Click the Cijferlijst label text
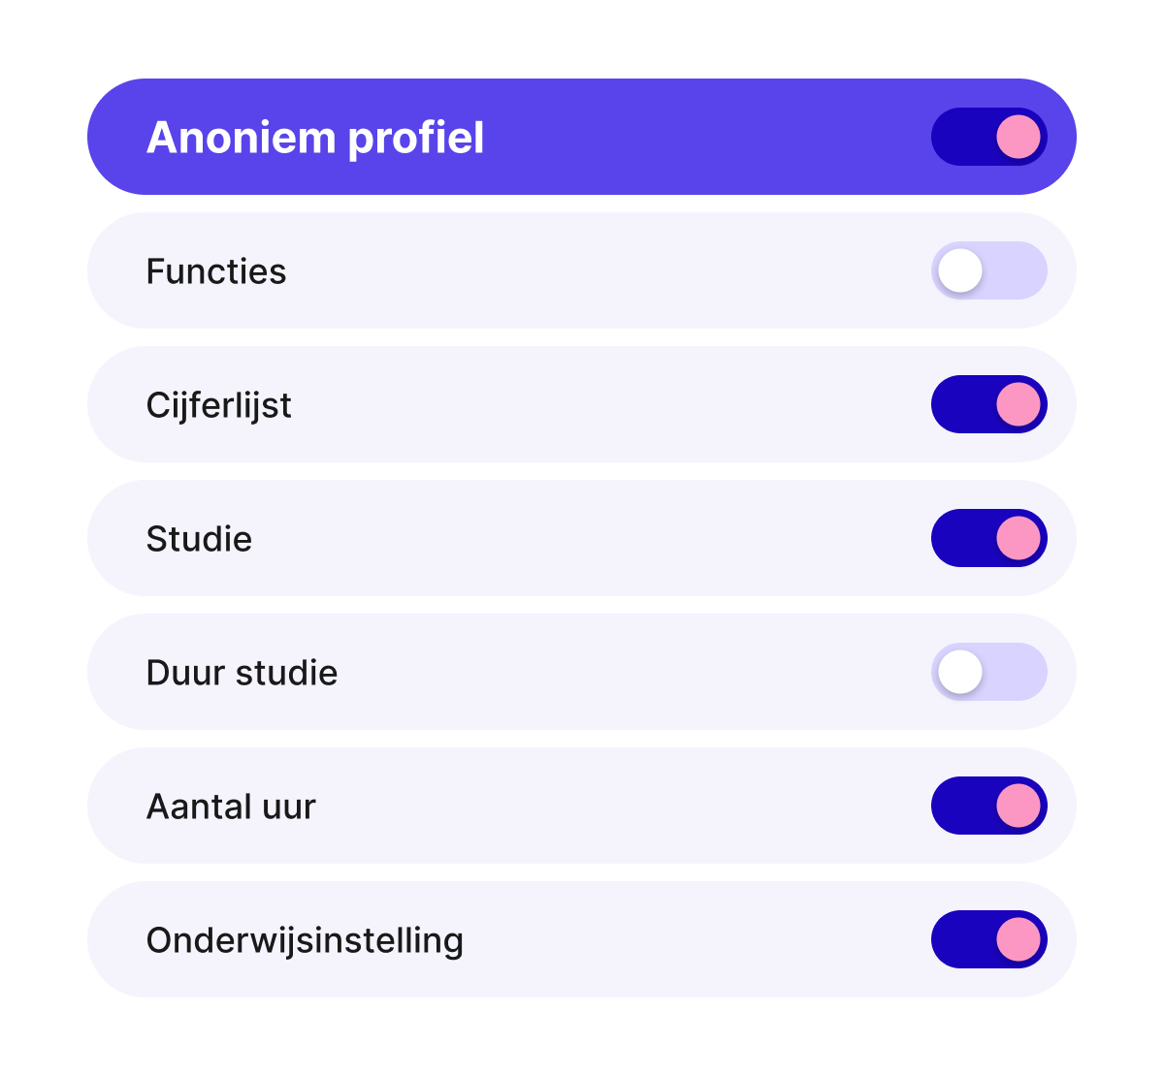 (219, 406)
